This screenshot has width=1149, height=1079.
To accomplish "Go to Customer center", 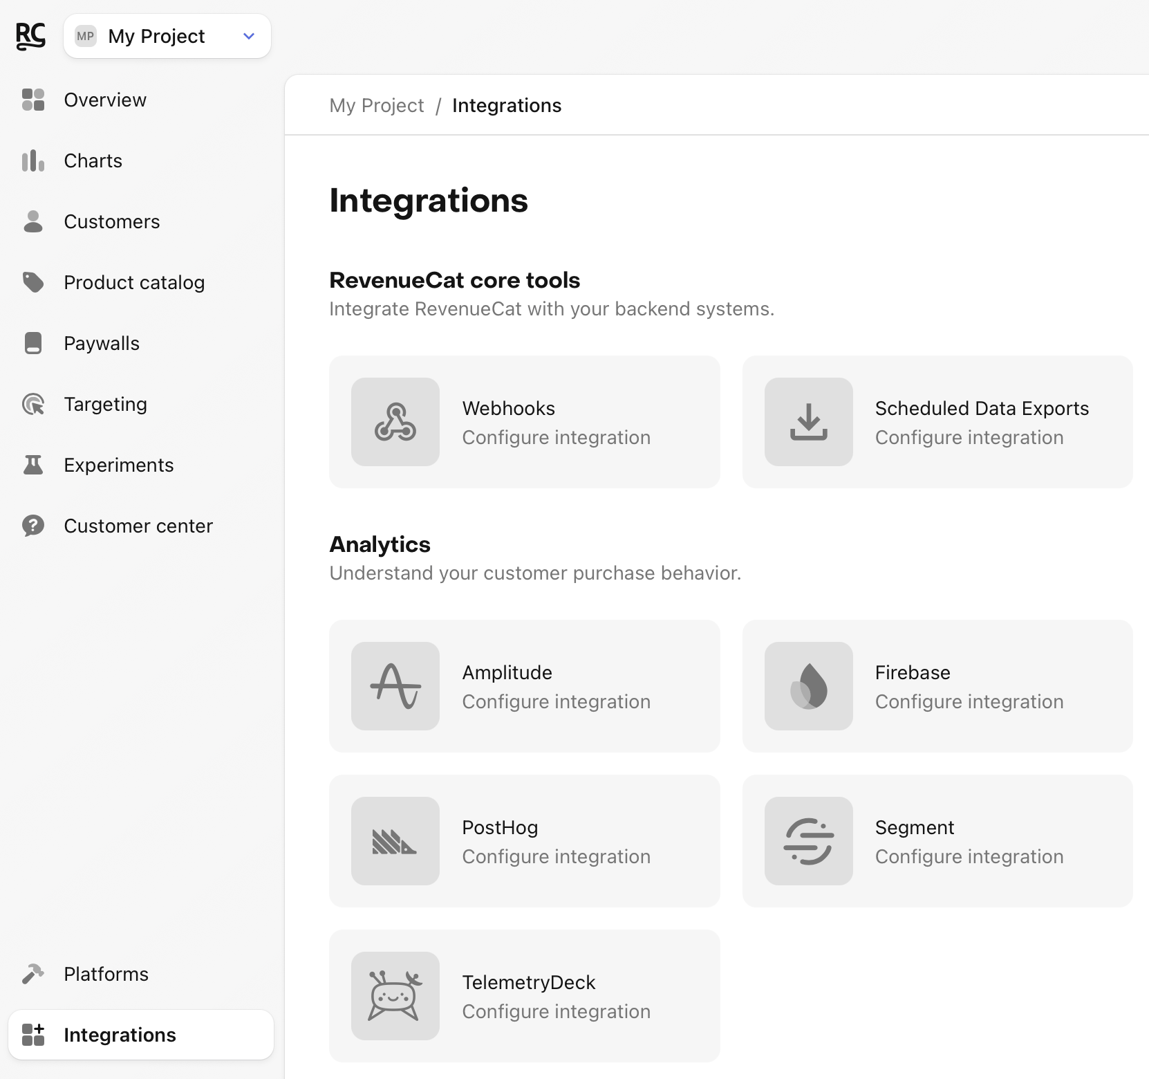I will point(138,526).
